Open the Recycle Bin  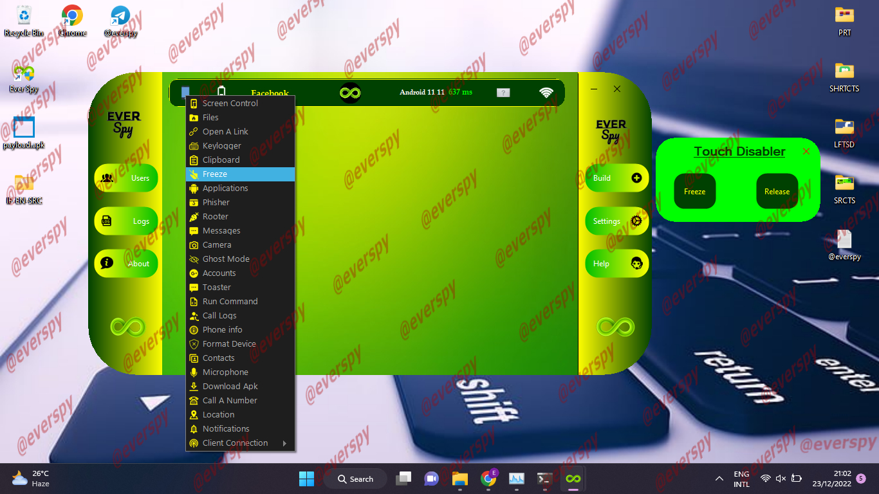pyautogui.click(x=24, y=22)
